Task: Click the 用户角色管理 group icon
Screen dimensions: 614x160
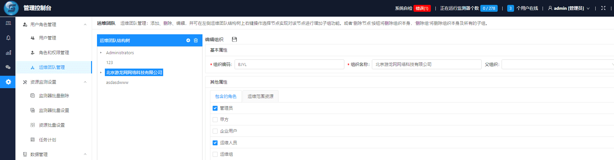Action: click(x=25, y=24)
